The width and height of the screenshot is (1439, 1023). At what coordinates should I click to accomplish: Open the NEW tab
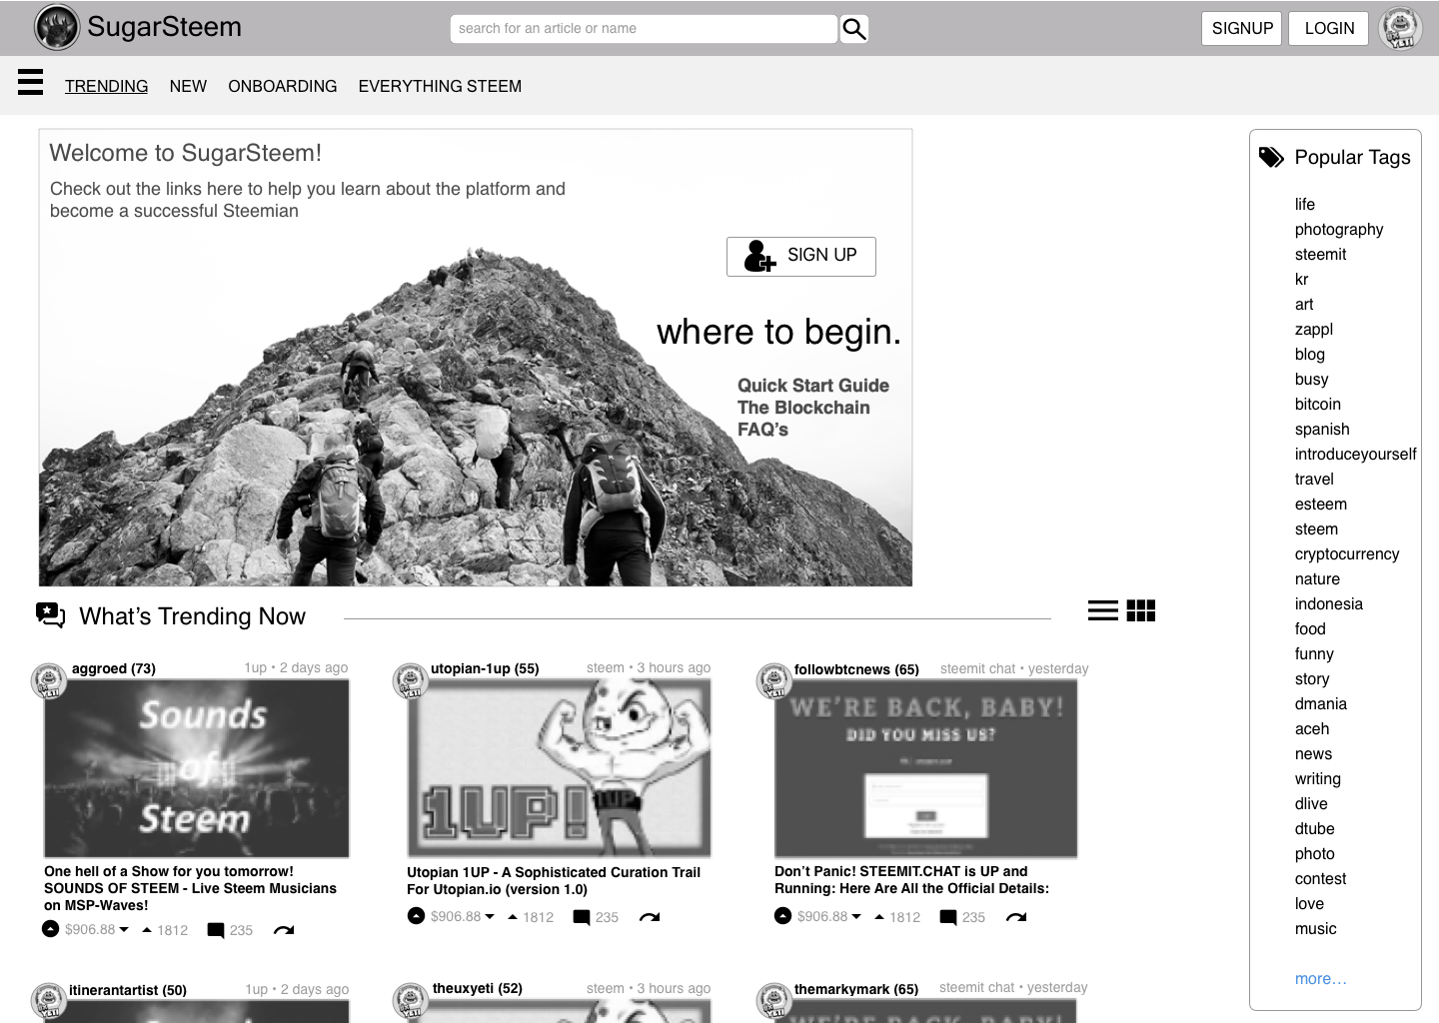[188, 86]
